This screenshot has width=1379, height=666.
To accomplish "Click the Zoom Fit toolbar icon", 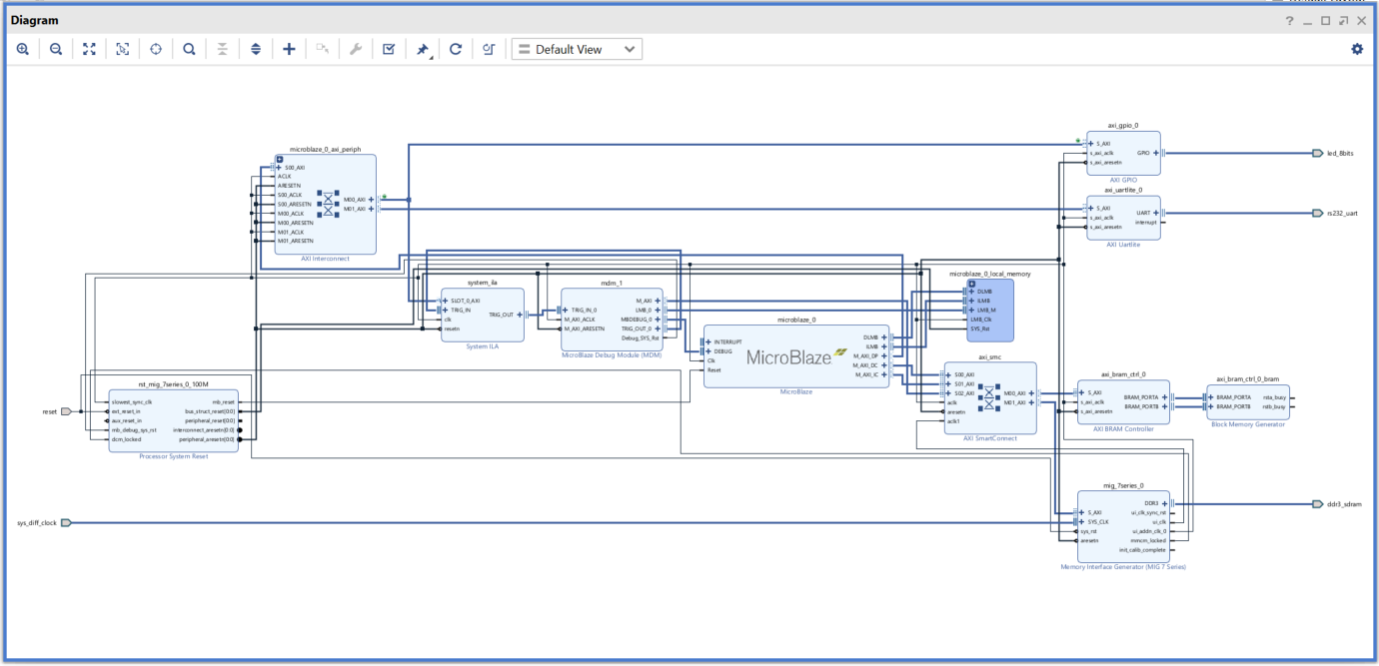I will point(89,49).
